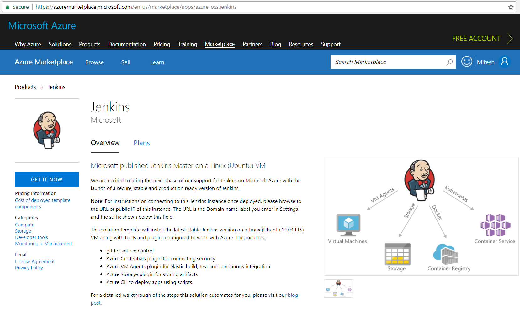This screenshot has width=520, height=309.
Task: Click the Developer tools category link
Action: pyautogui.click(x=31, y=237)
